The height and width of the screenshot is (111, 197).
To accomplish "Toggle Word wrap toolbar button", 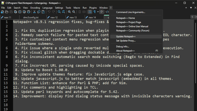I will click(x=90, y=12).
